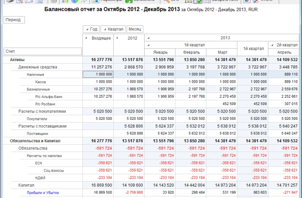Viewport: 302px width, 198px height.
Task: Select the Февраль month column header
Action: pos(191,52)
